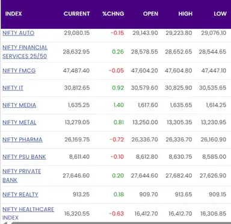The image size is (231, 224).
Task: Open the NIFTY PHARMA index link
Action: (22, 140)
